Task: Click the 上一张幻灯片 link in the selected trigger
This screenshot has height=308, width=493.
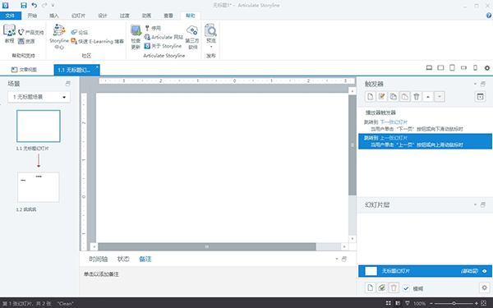Action: [x=394, y=138]
